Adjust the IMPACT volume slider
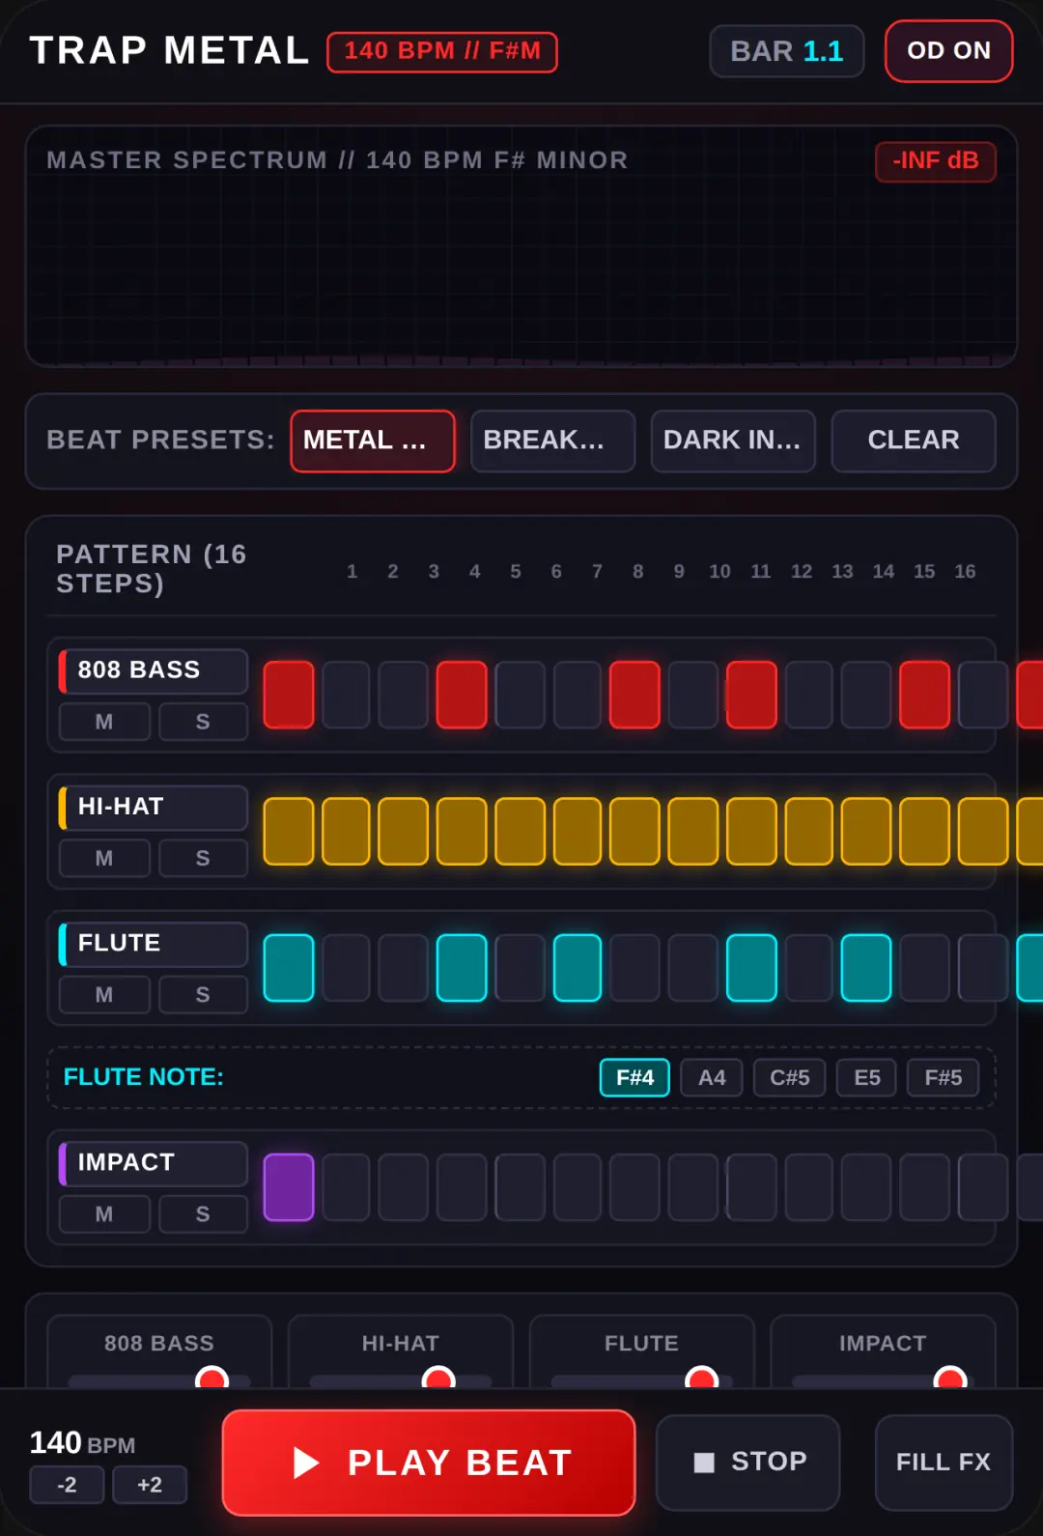The image size is (1043, 1536). tap(883, 1380)
